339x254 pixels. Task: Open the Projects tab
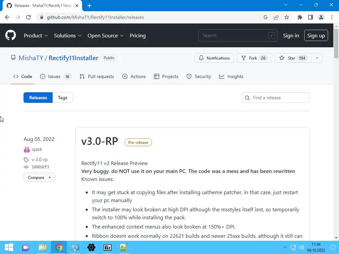pyautogui.click(x=166, y=76)
